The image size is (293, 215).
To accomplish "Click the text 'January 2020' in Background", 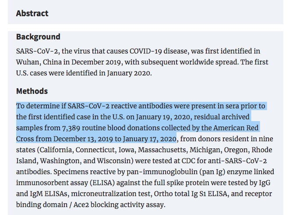I will click(129, 73).
